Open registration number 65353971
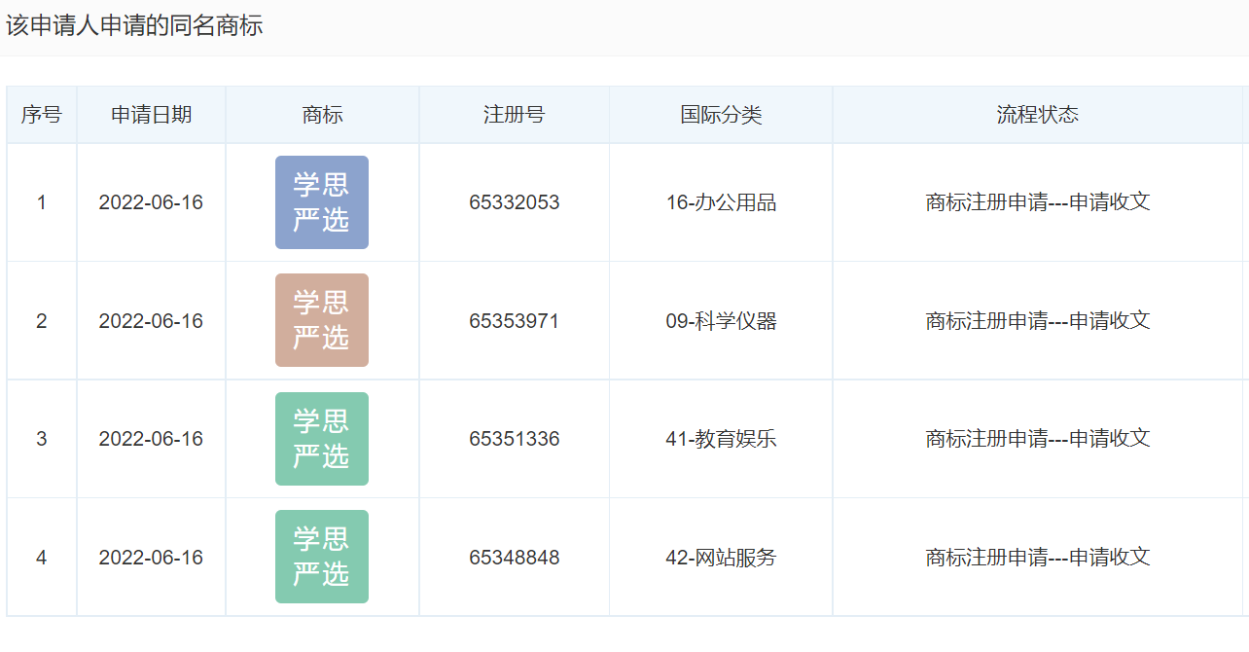 pos(514,321)
